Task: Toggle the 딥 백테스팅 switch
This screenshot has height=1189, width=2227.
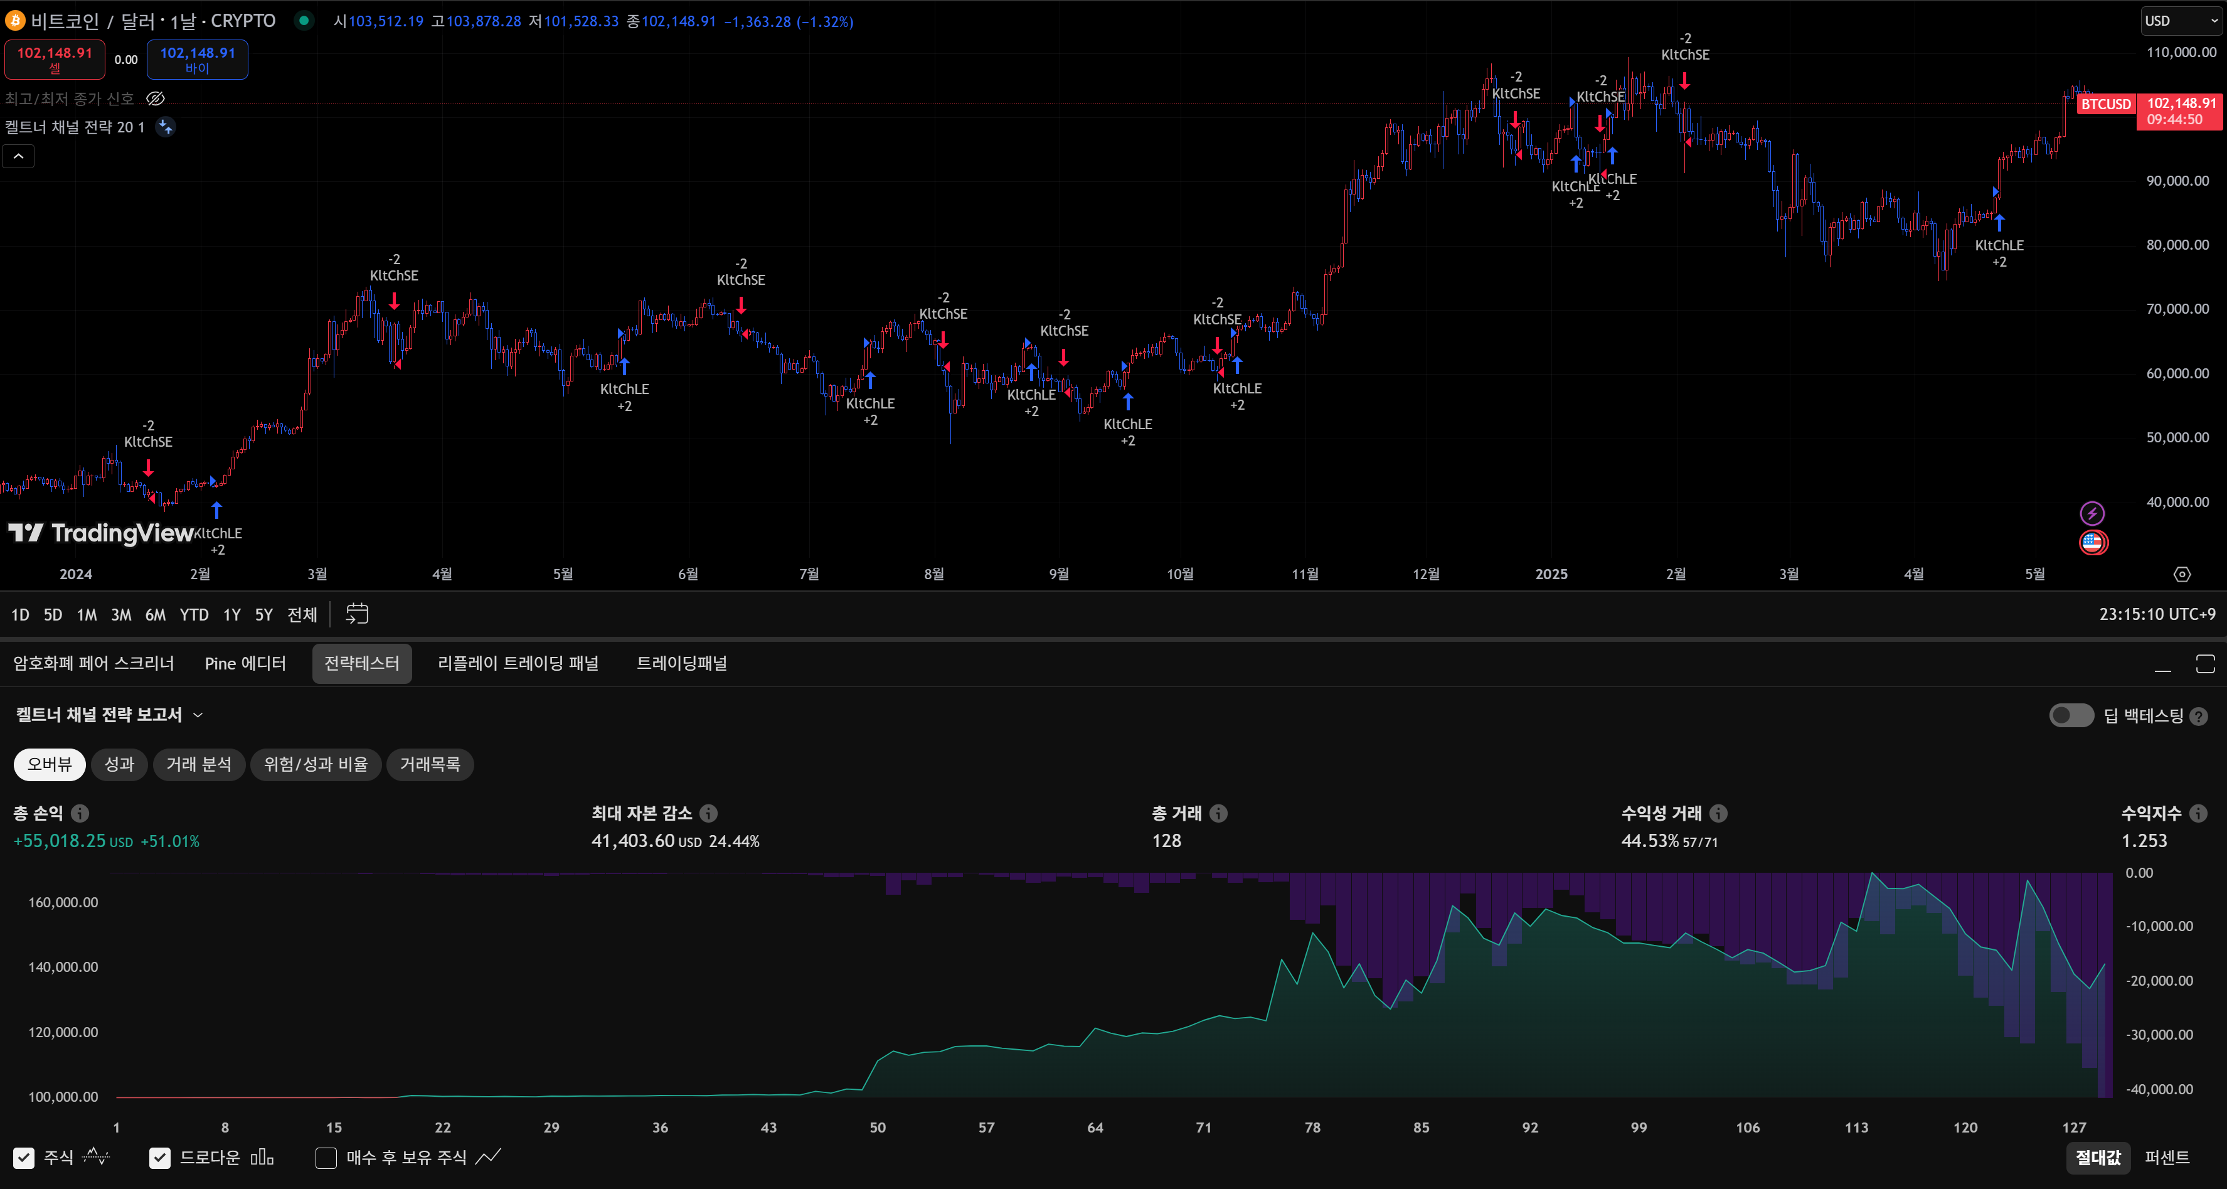Action: tap(2071, 715)
